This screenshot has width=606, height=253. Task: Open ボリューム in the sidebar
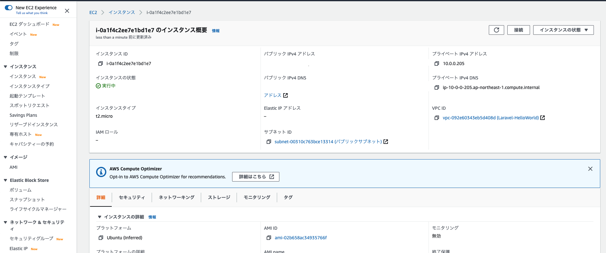20,190
